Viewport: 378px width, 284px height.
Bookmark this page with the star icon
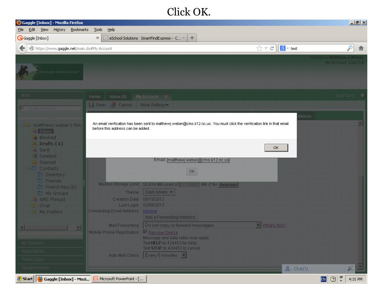coord(259,48)
